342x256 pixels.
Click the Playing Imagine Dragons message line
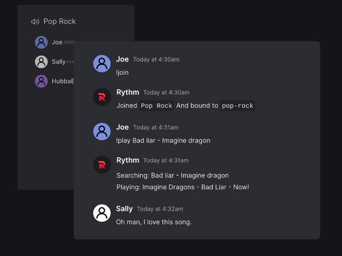[183, 187]
